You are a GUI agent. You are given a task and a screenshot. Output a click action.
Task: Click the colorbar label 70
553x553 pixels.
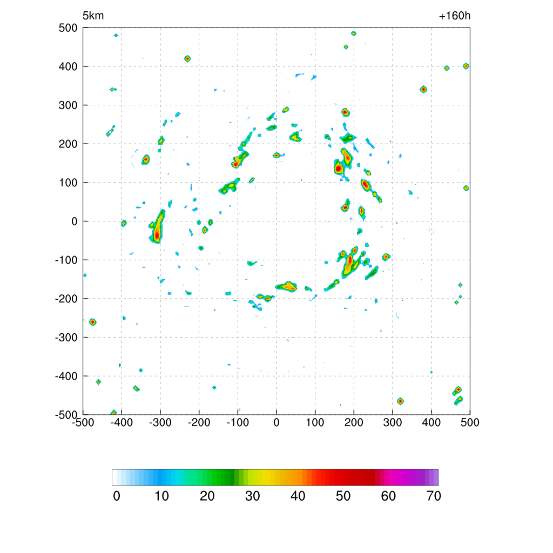[x=434, y=496]
